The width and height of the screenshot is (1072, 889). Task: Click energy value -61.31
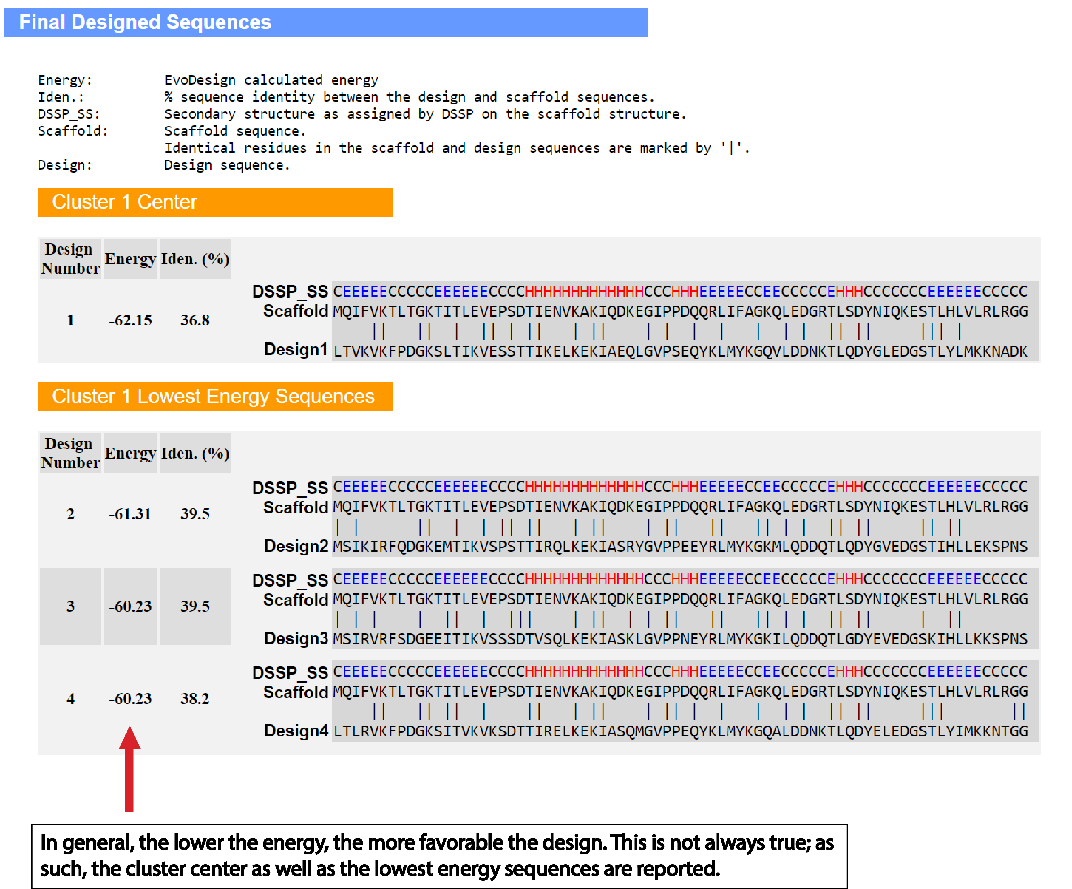coord(130,514)
